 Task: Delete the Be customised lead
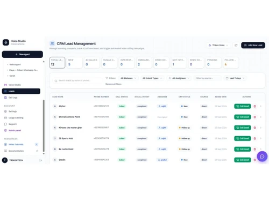coord(254,149)
